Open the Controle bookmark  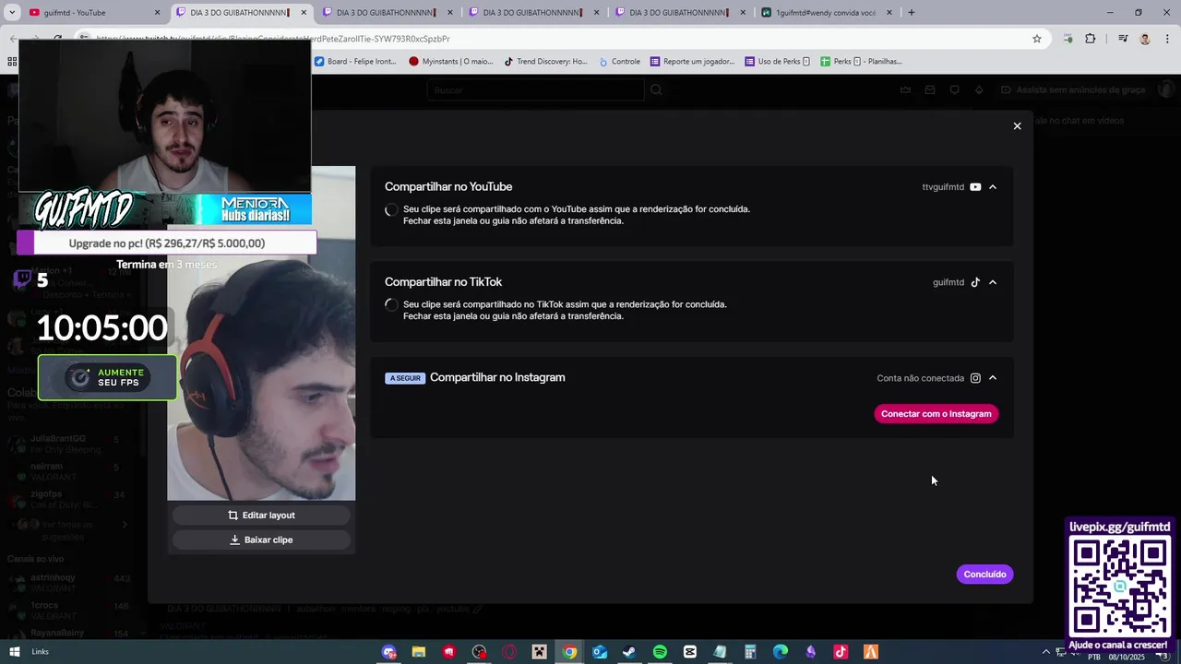619,62
